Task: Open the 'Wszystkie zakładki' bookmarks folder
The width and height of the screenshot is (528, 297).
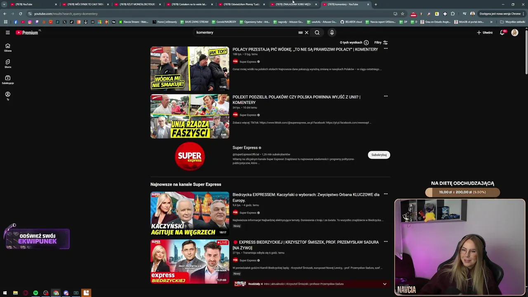Action: pos(513,22)
